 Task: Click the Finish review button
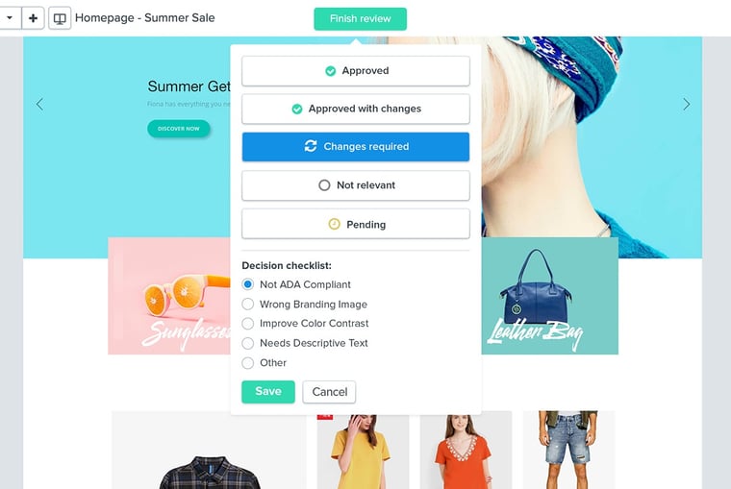tap(361, 19)
